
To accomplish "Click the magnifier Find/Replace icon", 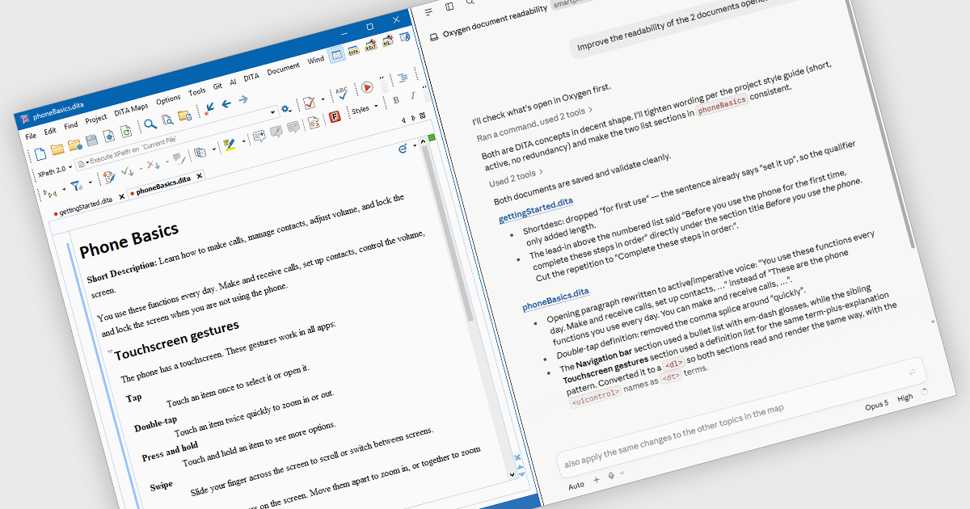I will 150,124.
